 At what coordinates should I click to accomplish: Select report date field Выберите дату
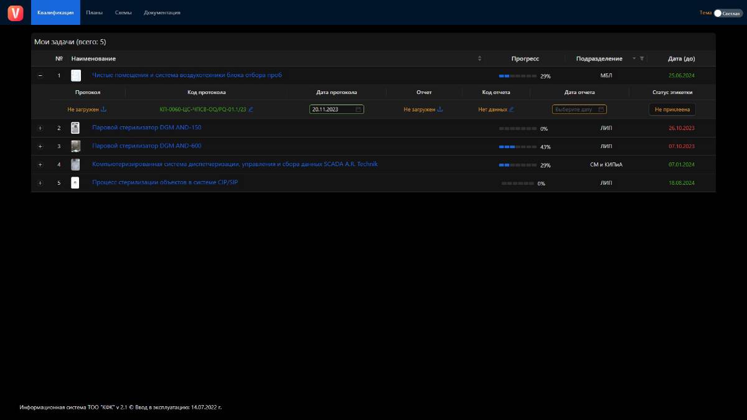coord(580,109)
